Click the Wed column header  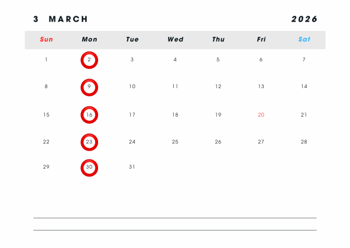(175, 40)
